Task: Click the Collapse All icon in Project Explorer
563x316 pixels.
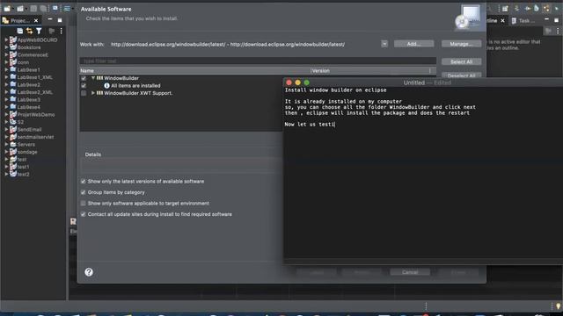Action: [20, 32]
